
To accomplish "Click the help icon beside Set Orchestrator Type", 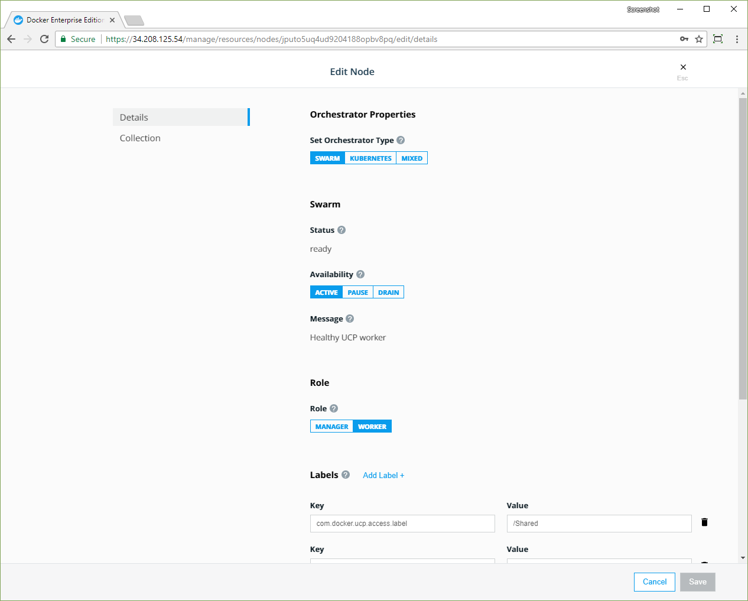I will 401,140.
